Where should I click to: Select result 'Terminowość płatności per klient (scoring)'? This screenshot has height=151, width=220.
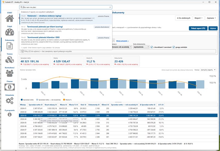coord(66,30)
